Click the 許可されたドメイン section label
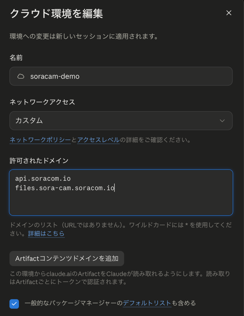The image size is (244, 316). (39, 160)
